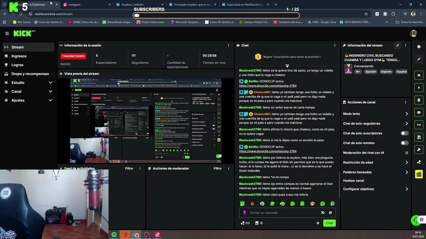Open Modo lento options
Viewport: 426px width, 239px height.
pos(376,114)
